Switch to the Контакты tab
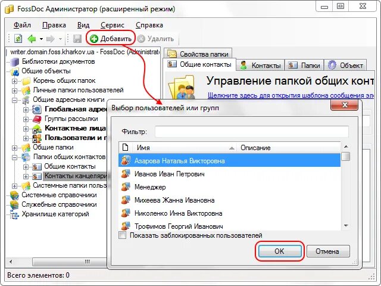The height and width of the screenshot is (286, 381). tap(260, 65)
